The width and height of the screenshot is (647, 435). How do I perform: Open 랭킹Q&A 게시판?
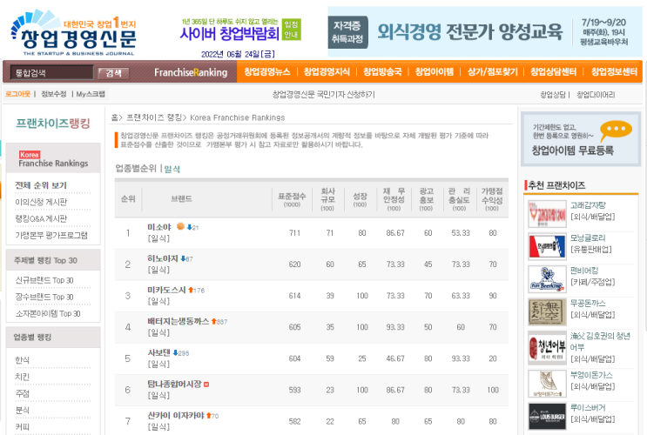(41, 218)
